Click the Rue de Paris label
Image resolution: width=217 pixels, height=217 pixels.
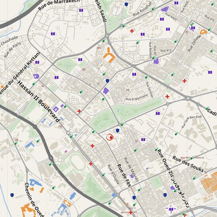12,50
